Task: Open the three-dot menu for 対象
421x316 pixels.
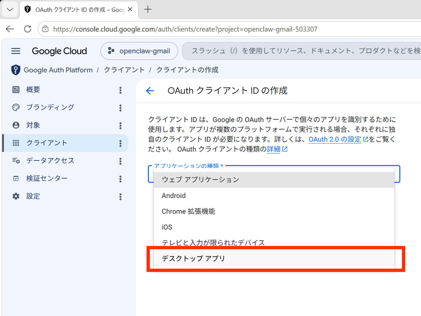Action: coord(121,125)
